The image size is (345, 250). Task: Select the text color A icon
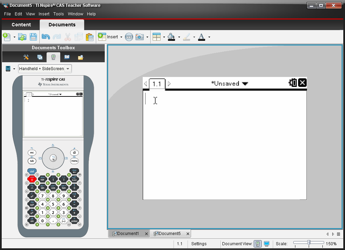click(202, 37)
